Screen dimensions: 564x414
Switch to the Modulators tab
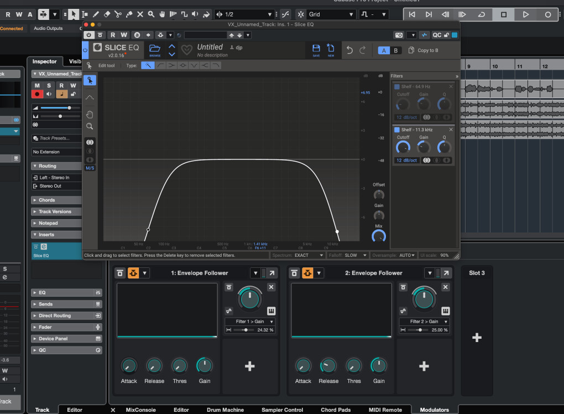[435, 410]
